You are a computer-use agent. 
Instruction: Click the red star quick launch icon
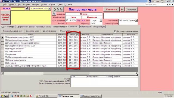(31, 96)
